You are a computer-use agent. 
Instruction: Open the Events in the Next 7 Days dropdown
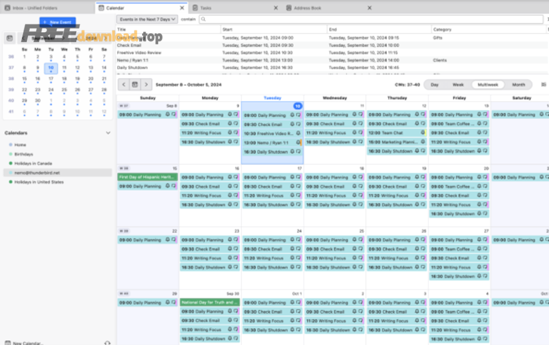pos(147,19)
